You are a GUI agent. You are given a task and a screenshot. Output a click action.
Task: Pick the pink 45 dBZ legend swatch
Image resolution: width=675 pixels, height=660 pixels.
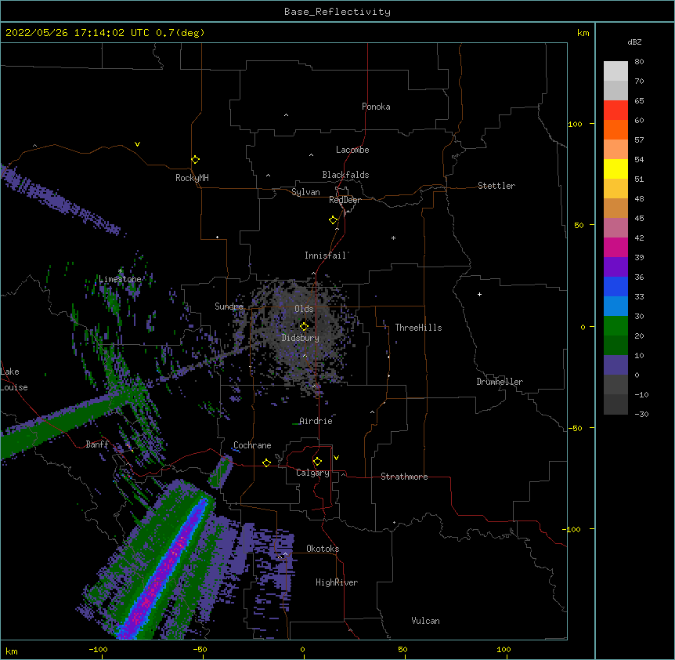click(x=615, y=227)
